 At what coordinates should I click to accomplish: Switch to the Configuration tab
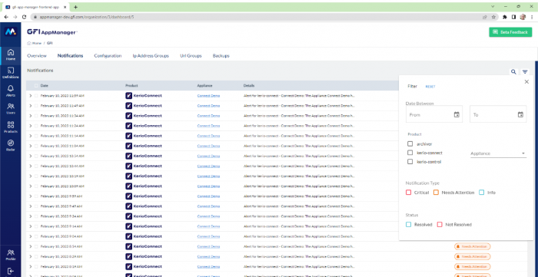tap(108, 55)
